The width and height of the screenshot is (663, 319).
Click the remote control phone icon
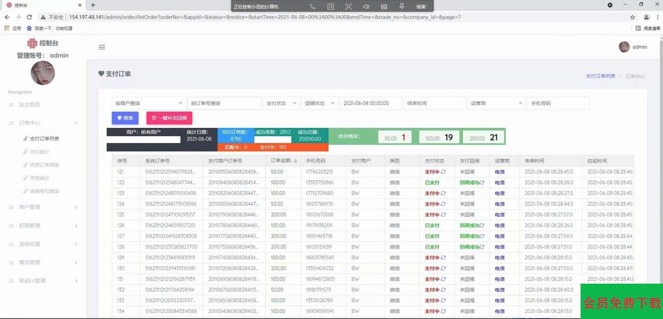313,7
